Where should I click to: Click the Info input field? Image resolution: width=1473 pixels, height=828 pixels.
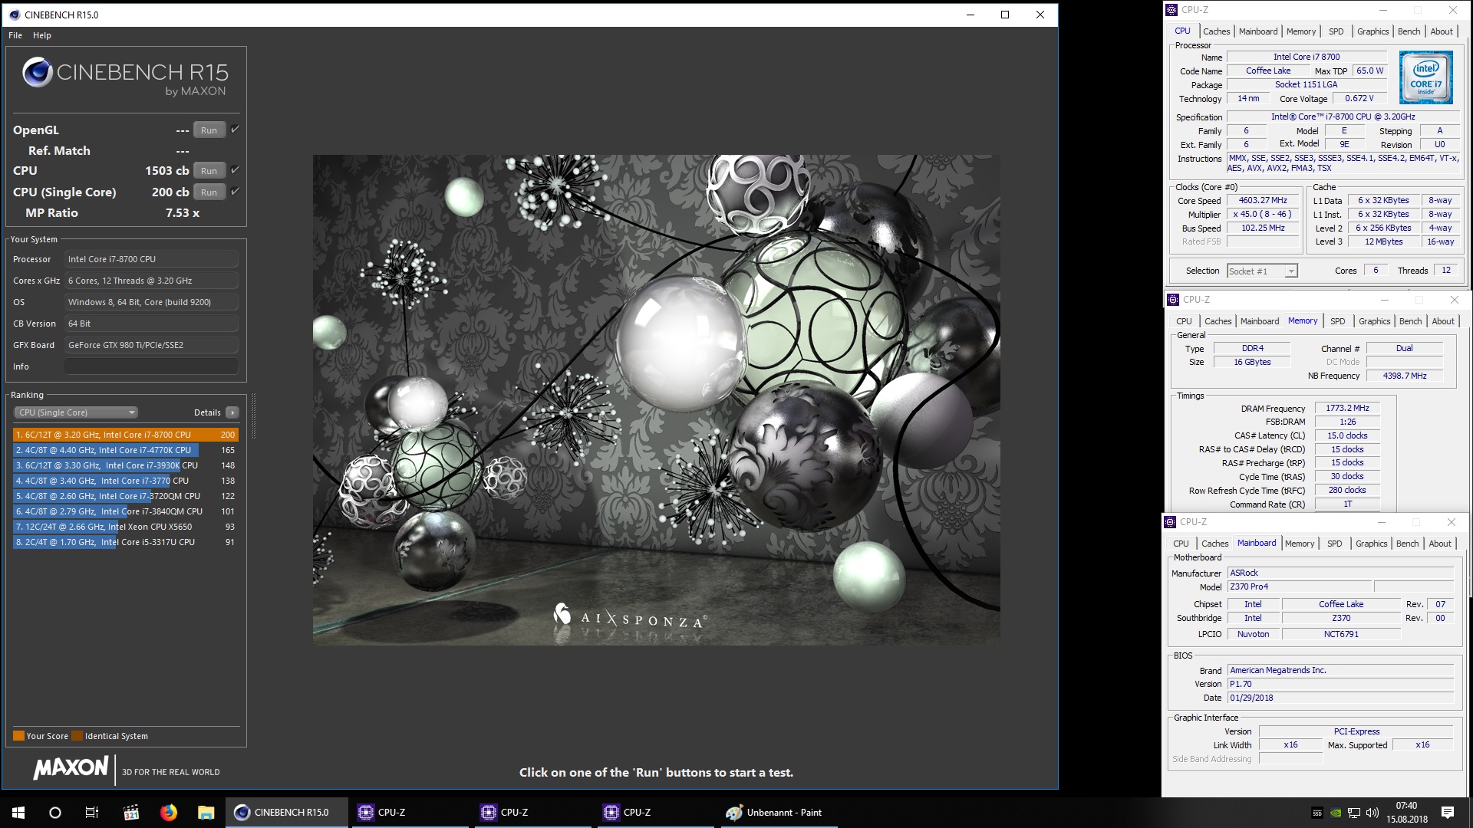151,366
